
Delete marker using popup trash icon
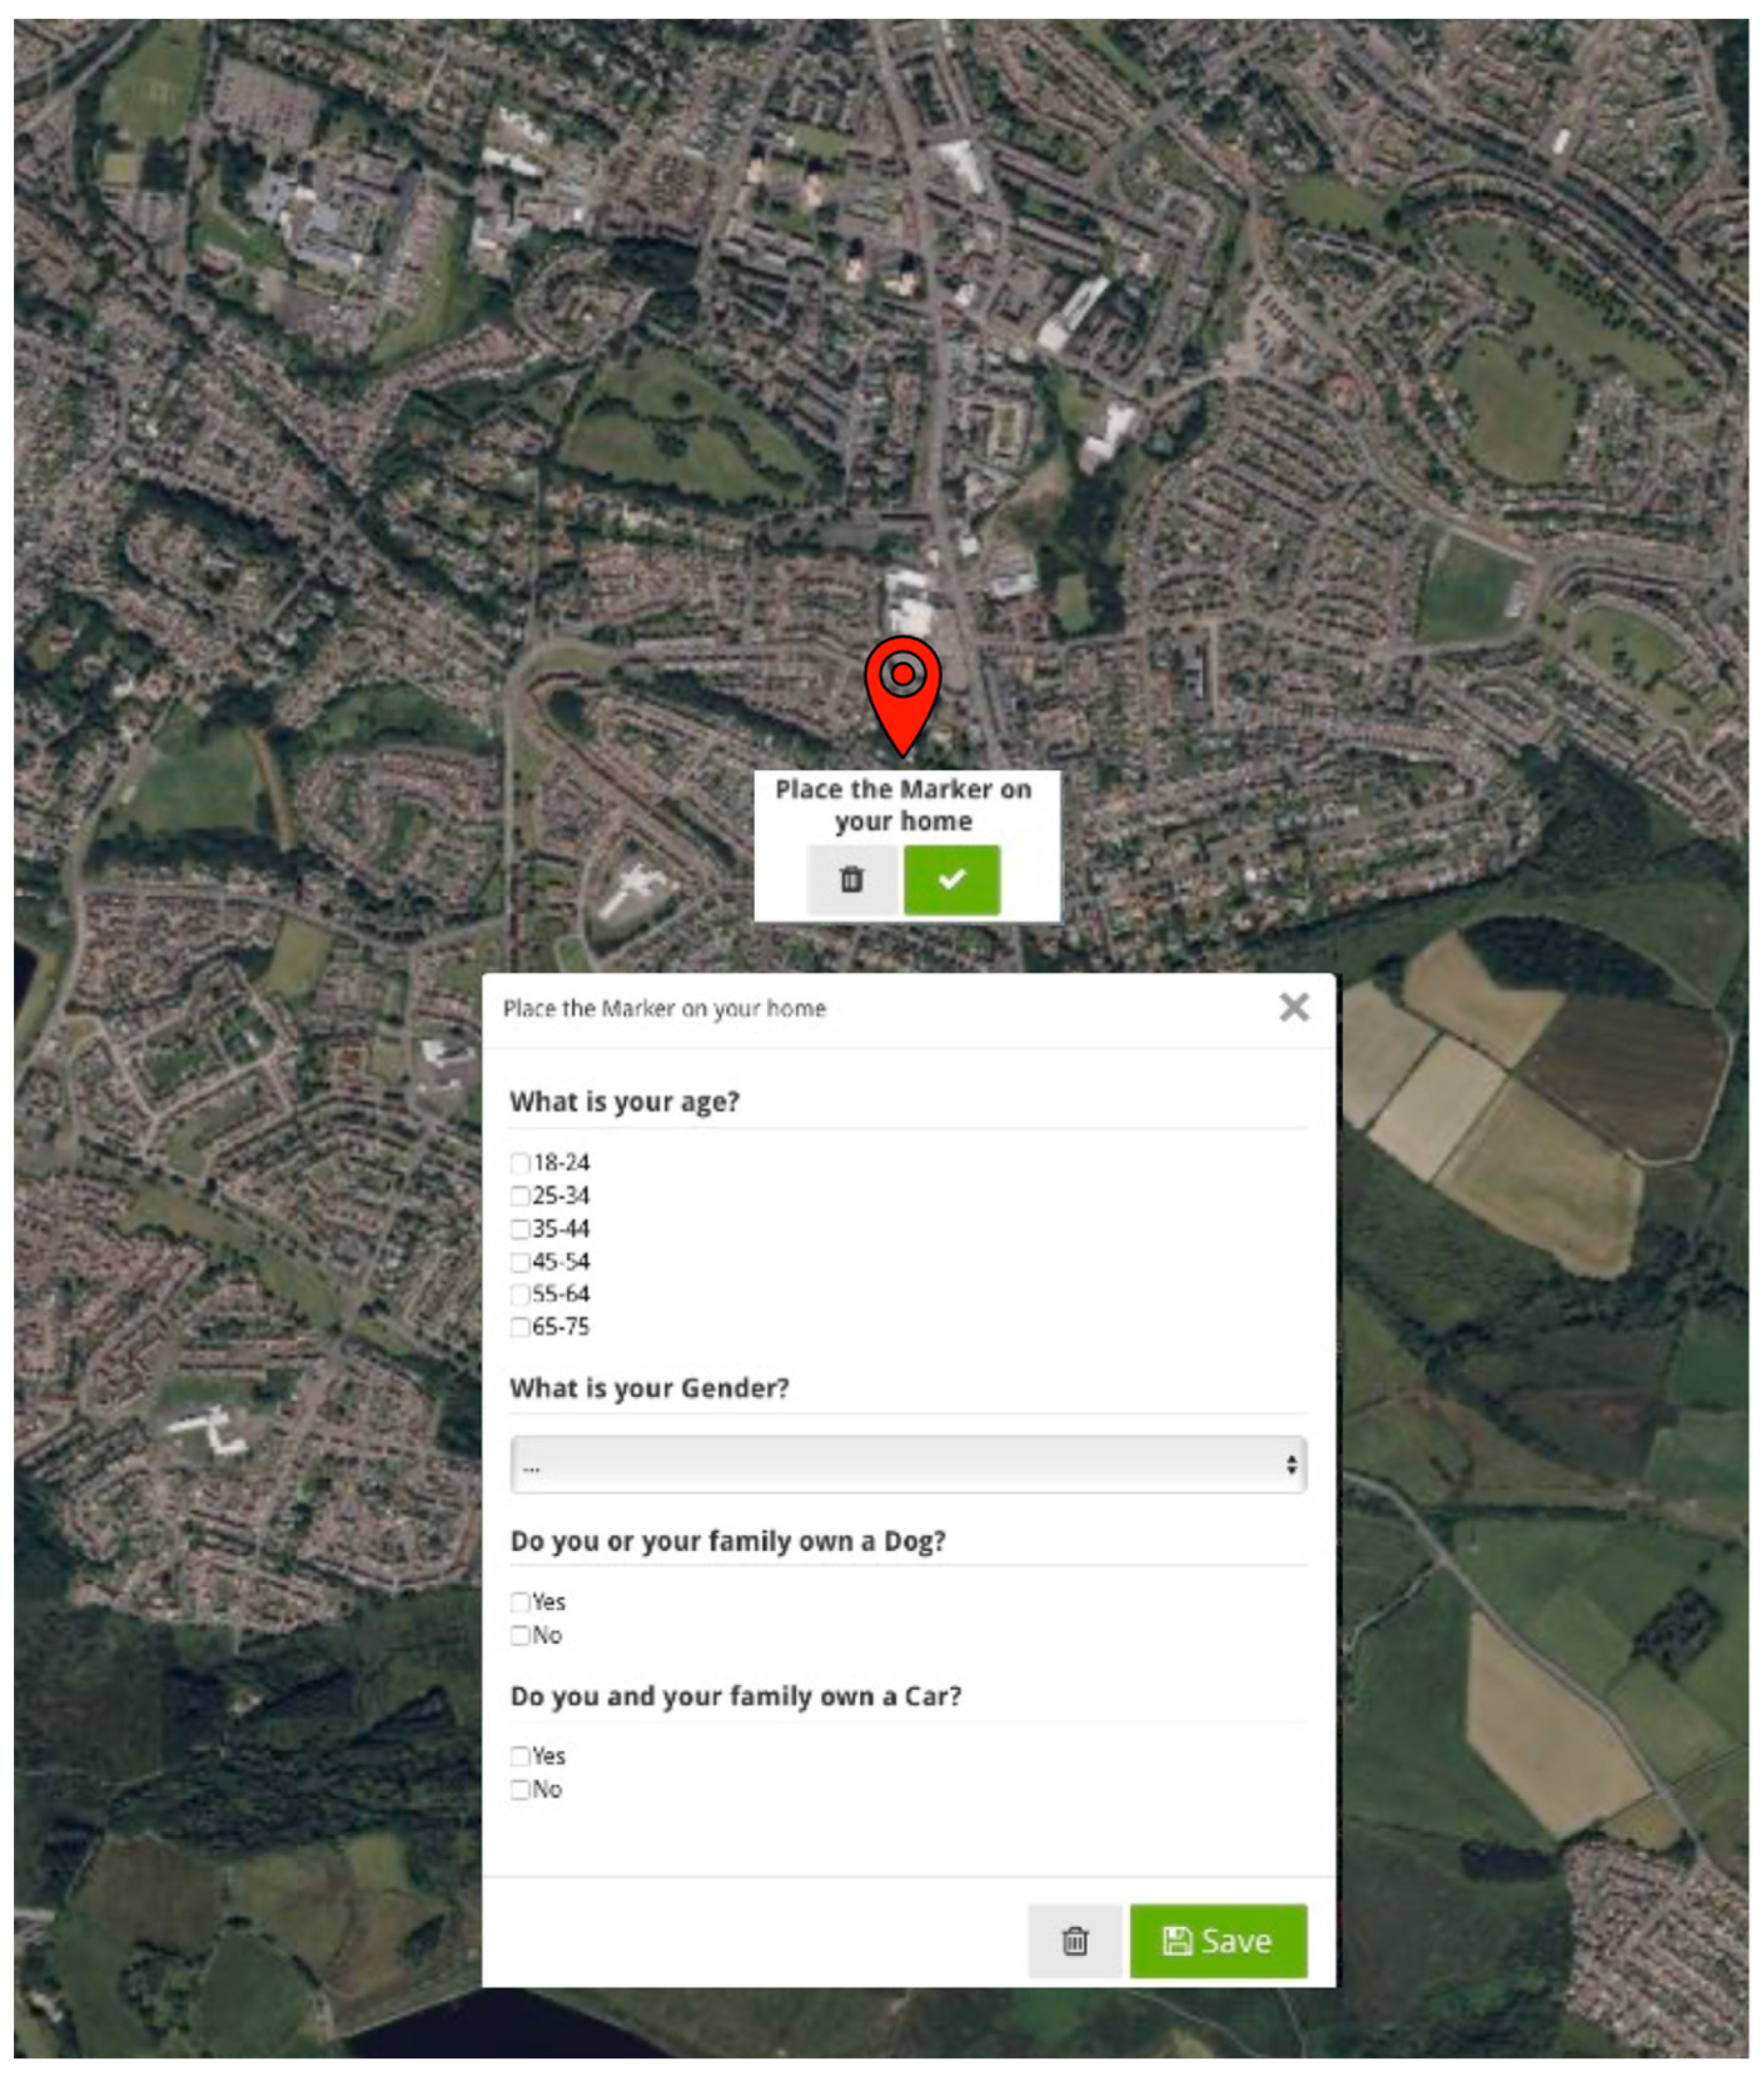pyautogui.click(x=851, y=879)
